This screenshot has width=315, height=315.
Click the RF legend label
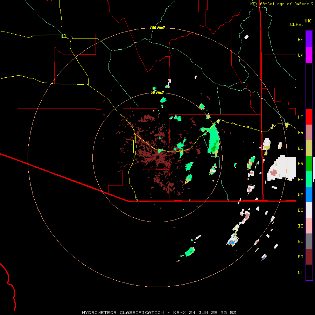(x=300, y=39)
